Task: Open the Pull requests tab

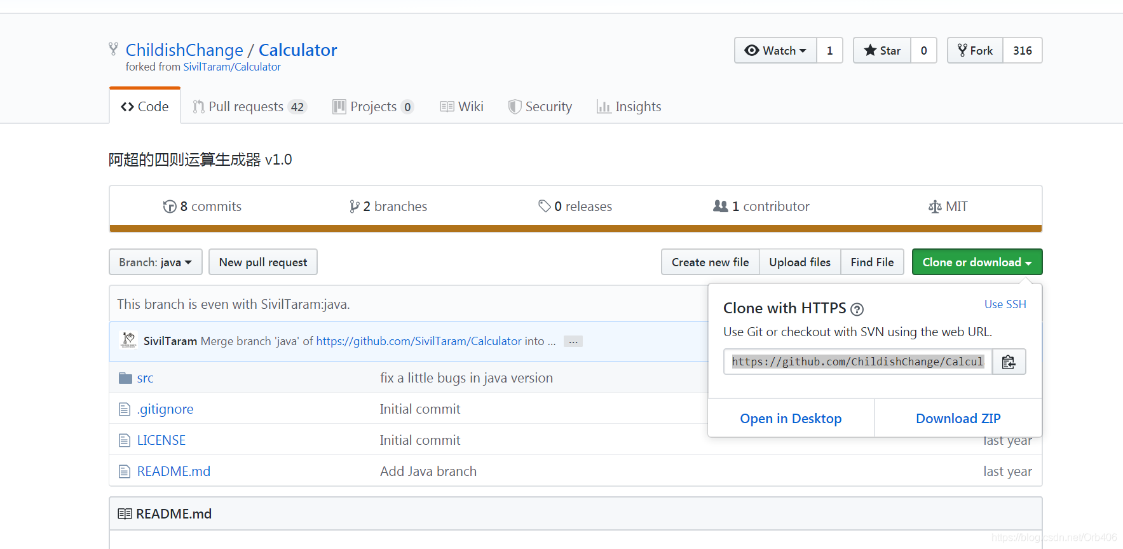Action: point(250,106)
